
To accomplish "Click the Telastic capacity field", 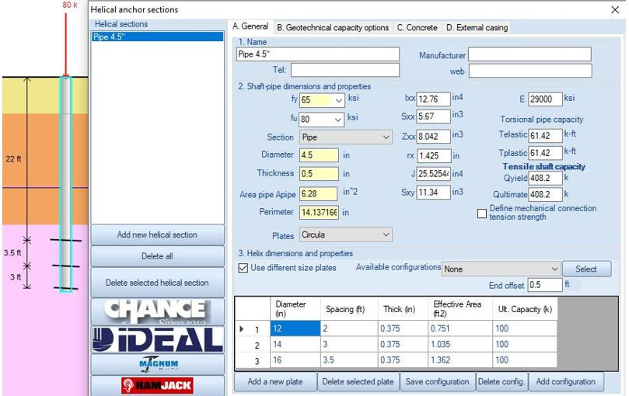I will [x=545, y=135].
